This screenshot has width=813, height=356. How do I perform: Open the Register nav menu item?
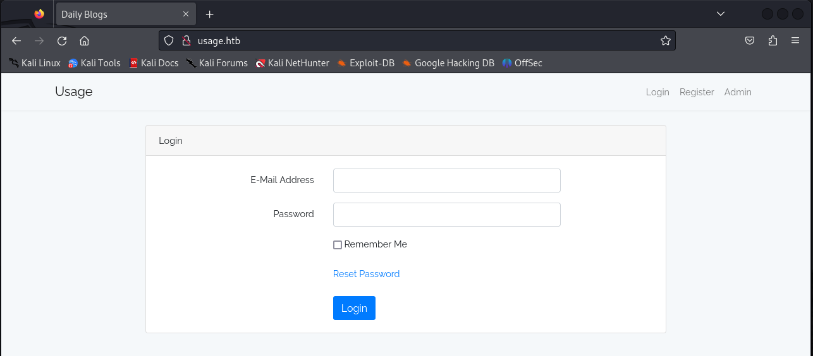click(697, 92)
